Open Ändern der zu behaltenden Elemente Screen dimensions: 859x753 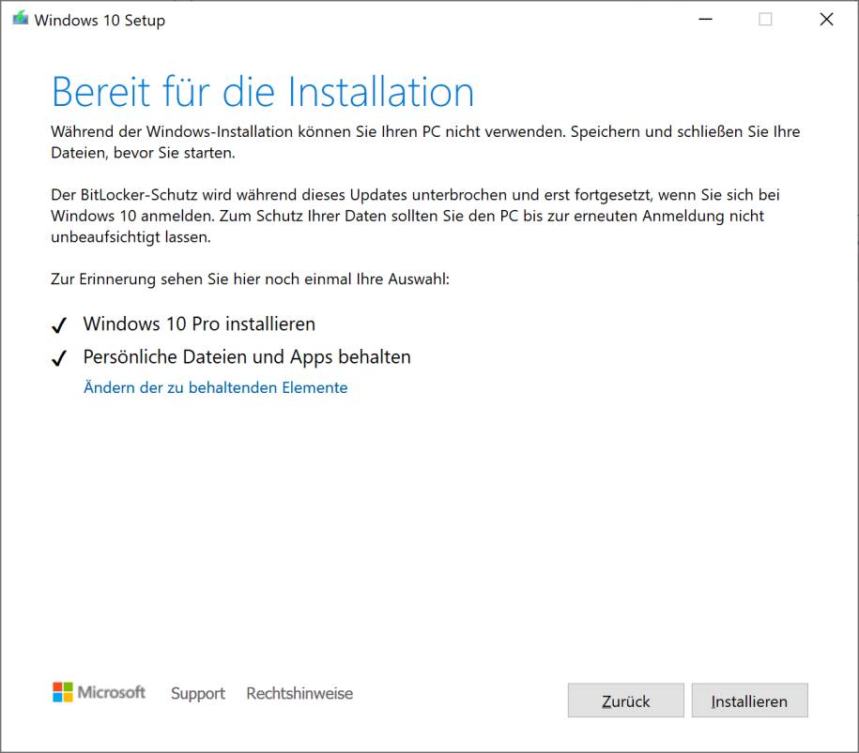[x=215, y=387]
